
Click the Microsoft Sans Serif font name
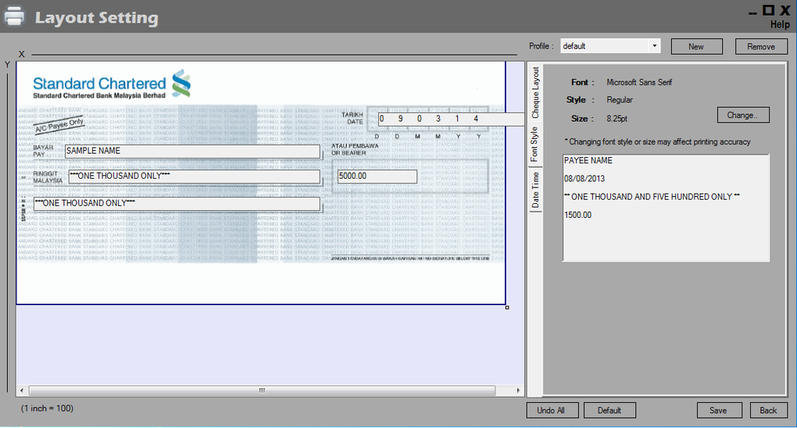[x=639, y=82]
